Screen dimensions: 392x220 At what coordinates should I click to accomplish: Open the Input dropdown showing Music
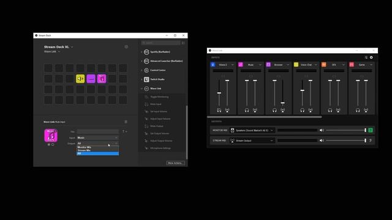98,137
